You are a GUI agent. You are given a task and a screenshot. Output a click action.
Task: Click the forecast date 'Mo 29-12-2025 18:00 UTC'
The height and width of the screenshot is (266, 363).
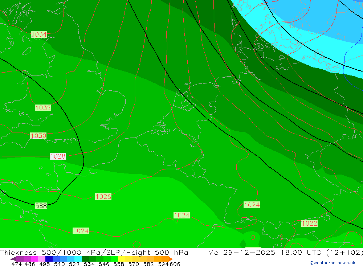click(x=266, y=252)
